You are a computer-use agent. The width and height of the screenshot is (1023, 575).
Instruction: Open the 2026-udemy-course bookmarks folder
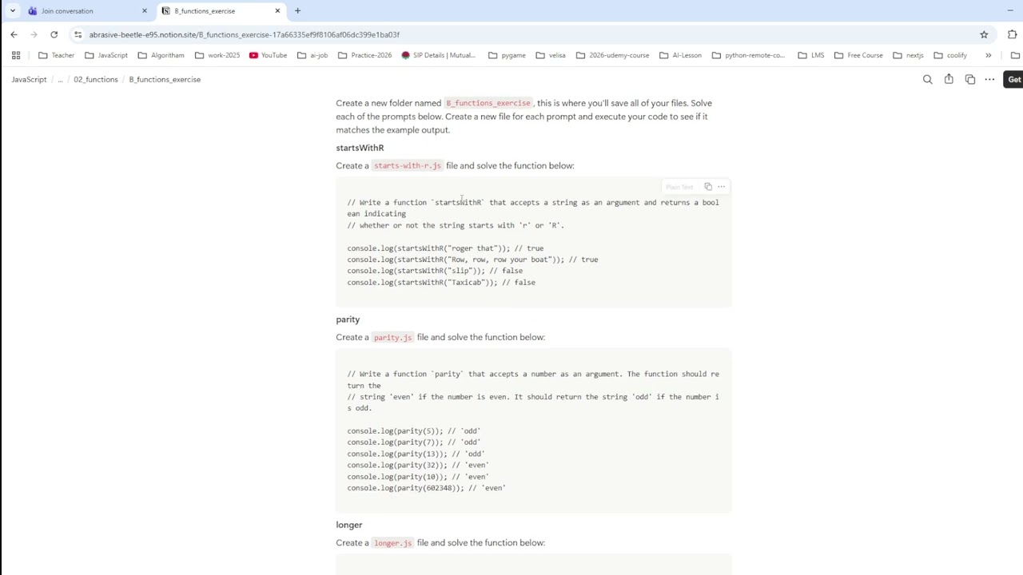(x=612, y=55)
